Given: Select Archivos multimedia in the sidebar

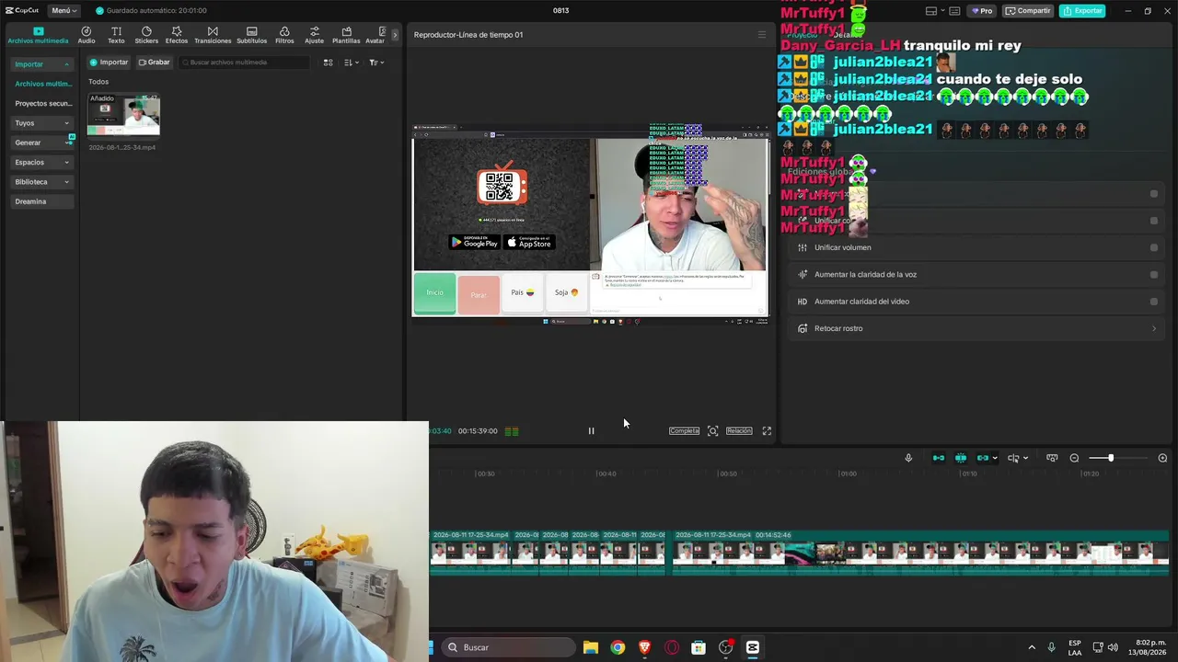Looking at the screenshot, I should (42, 84).
